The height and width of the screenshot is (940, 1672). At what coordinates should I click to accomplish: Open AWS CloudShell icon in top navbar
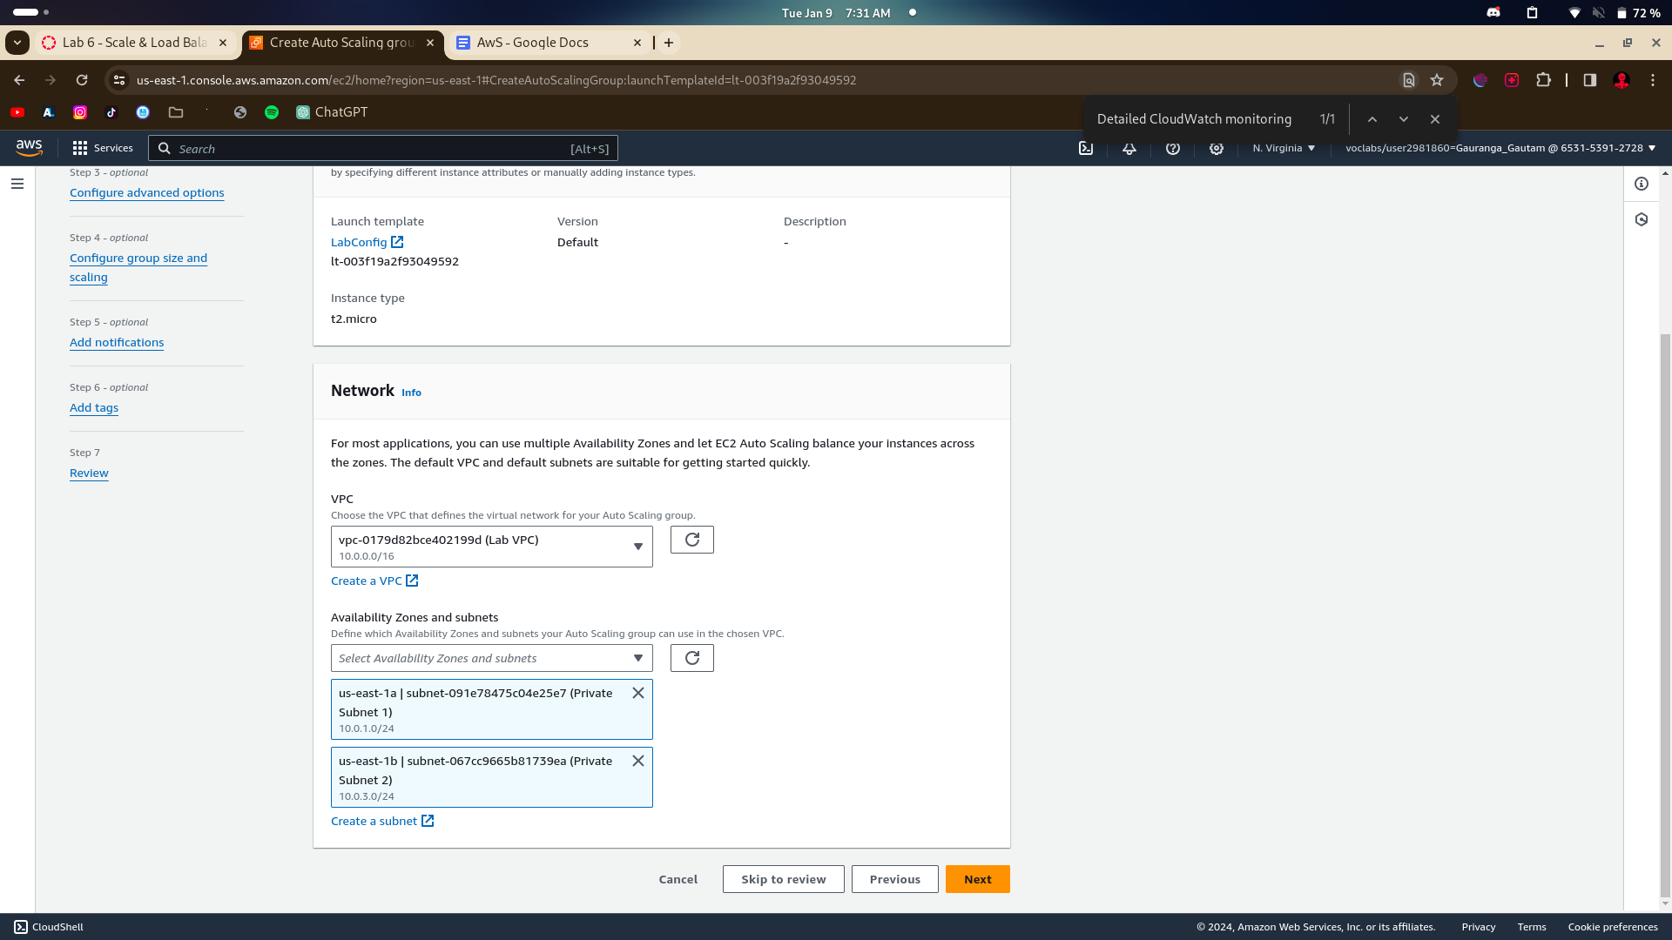click(1086, 148)
